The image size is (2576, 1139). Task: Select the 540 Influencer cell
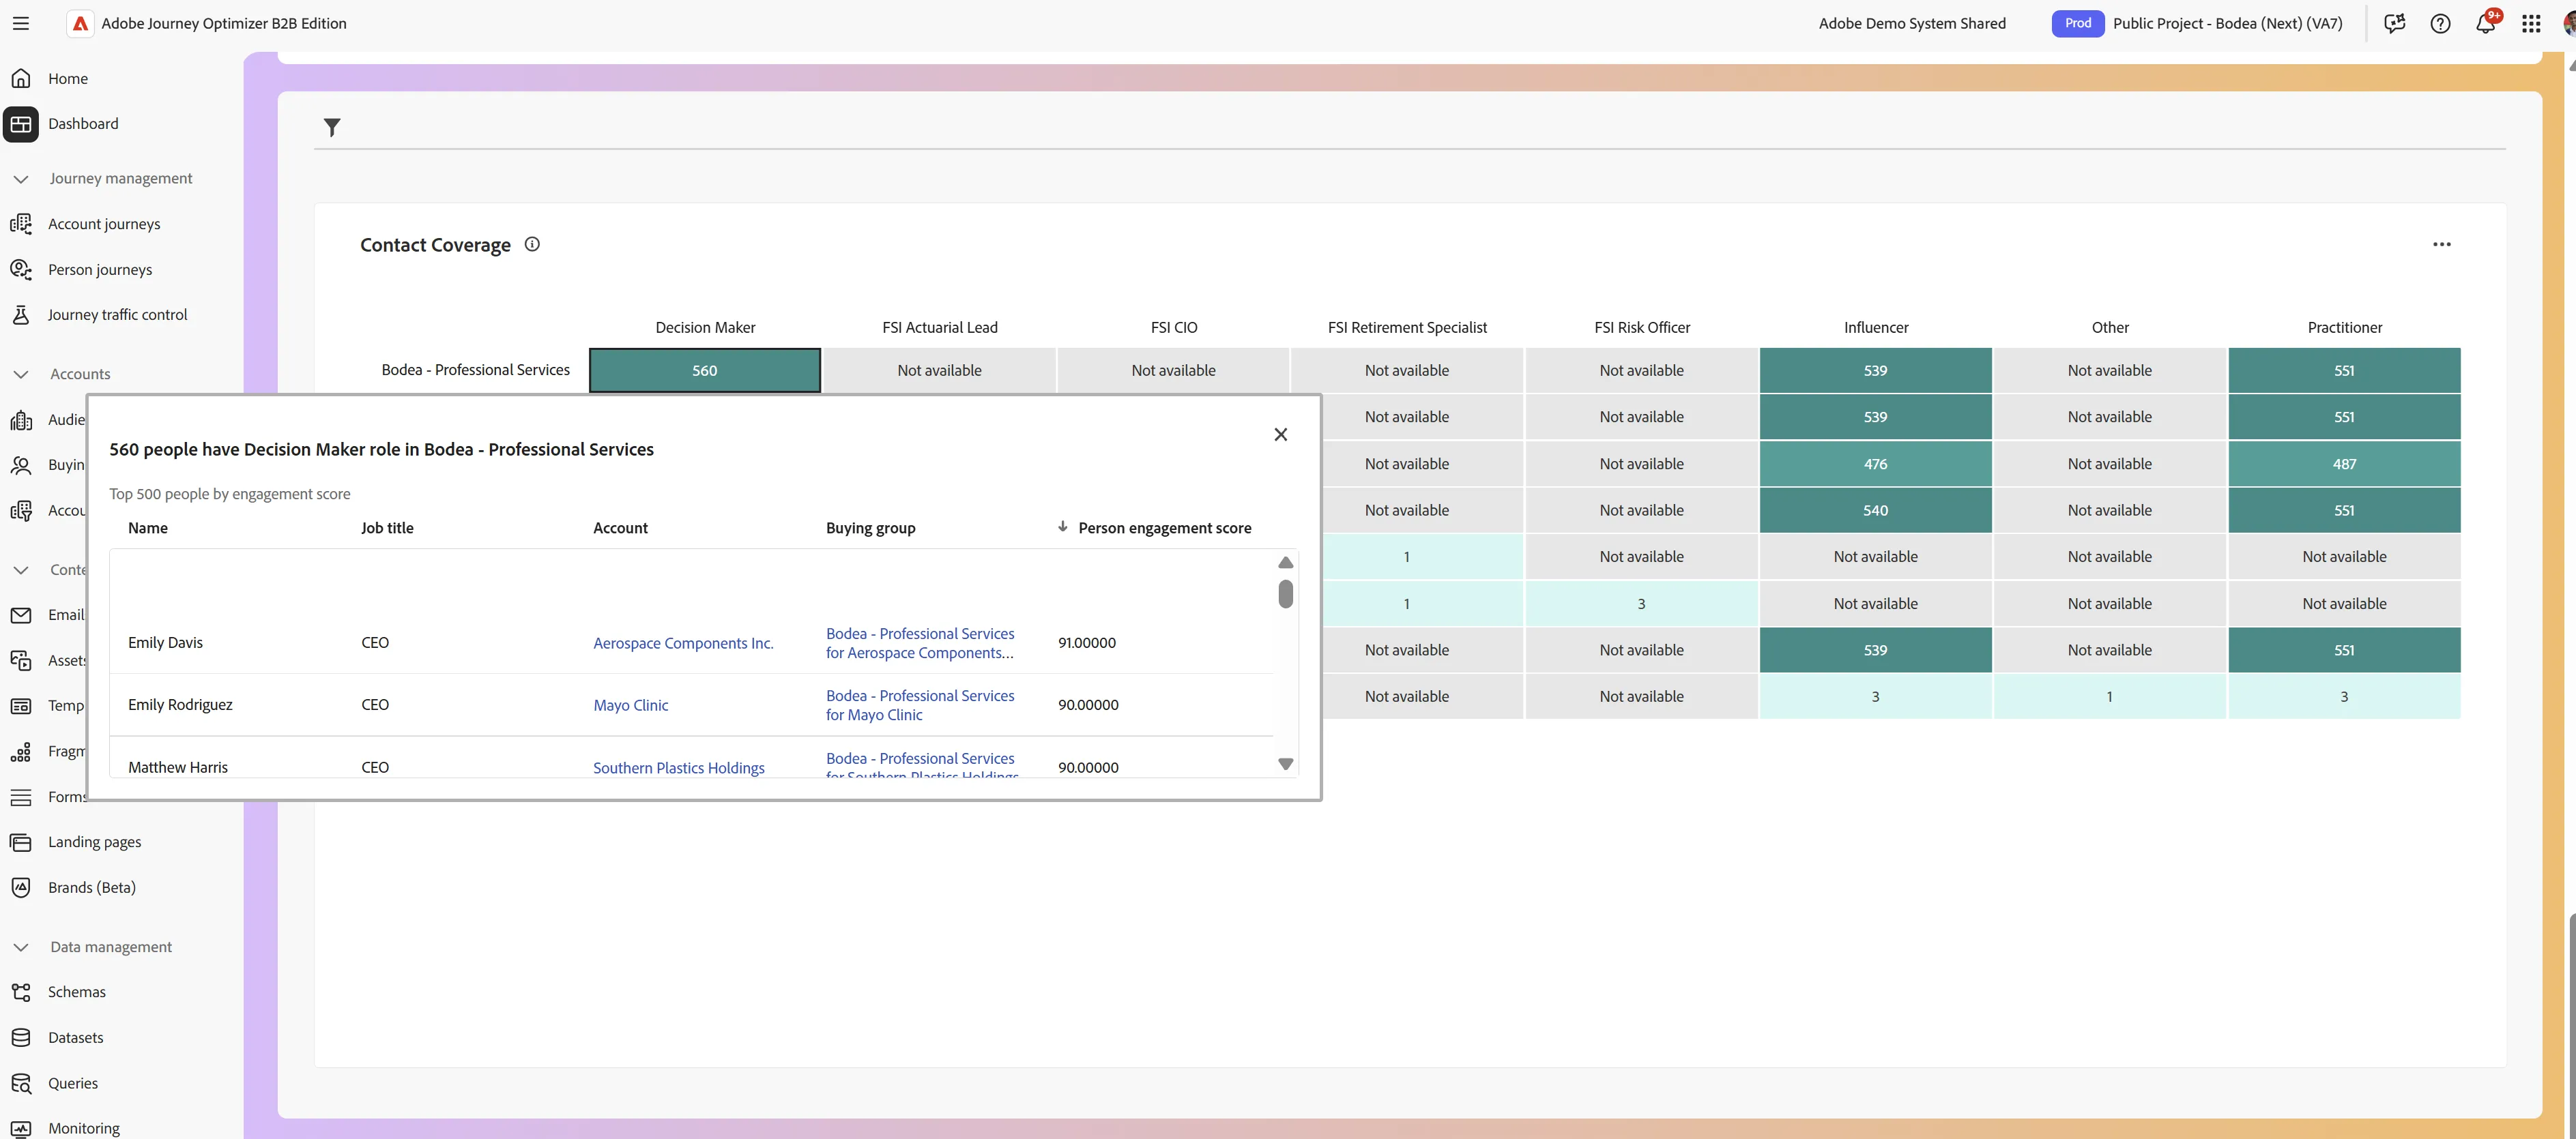[x=1875, y=509]
